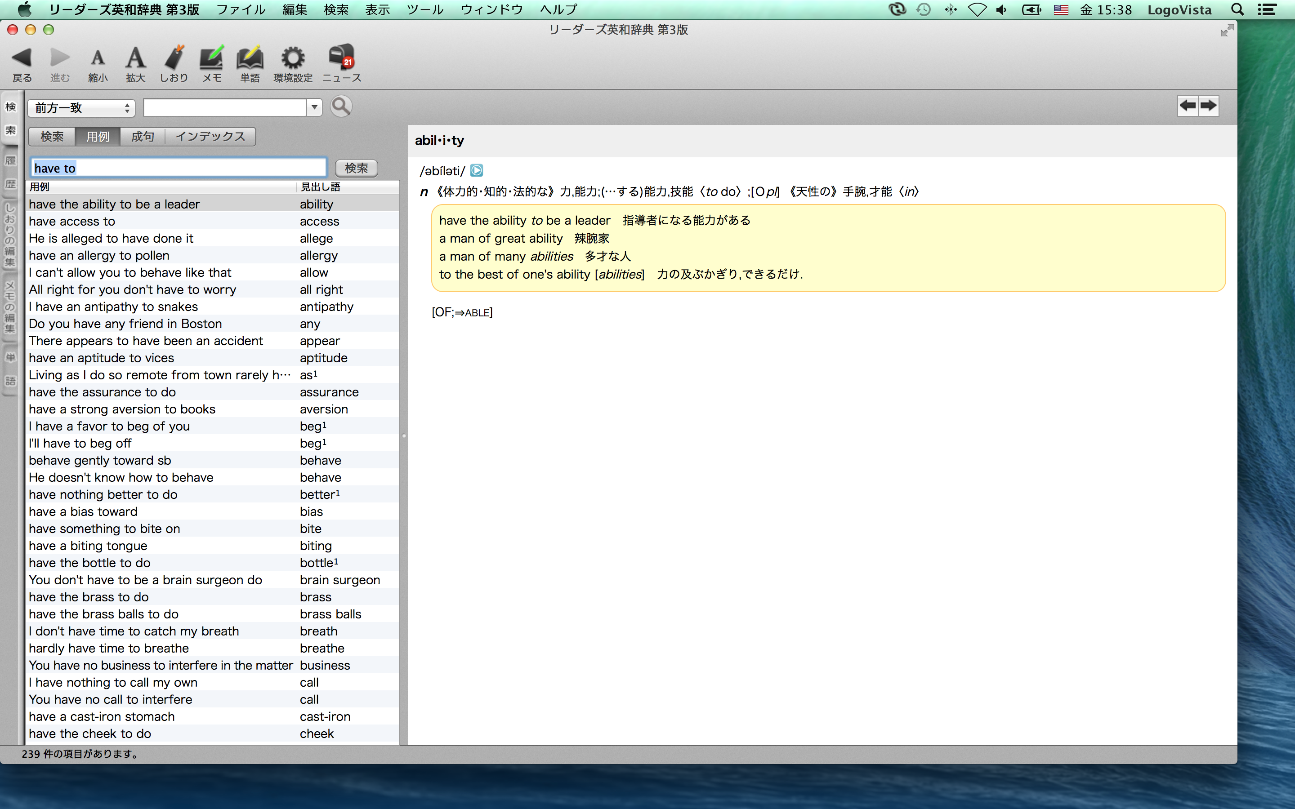Expand the search history dropdown arrow

[315, 107]
